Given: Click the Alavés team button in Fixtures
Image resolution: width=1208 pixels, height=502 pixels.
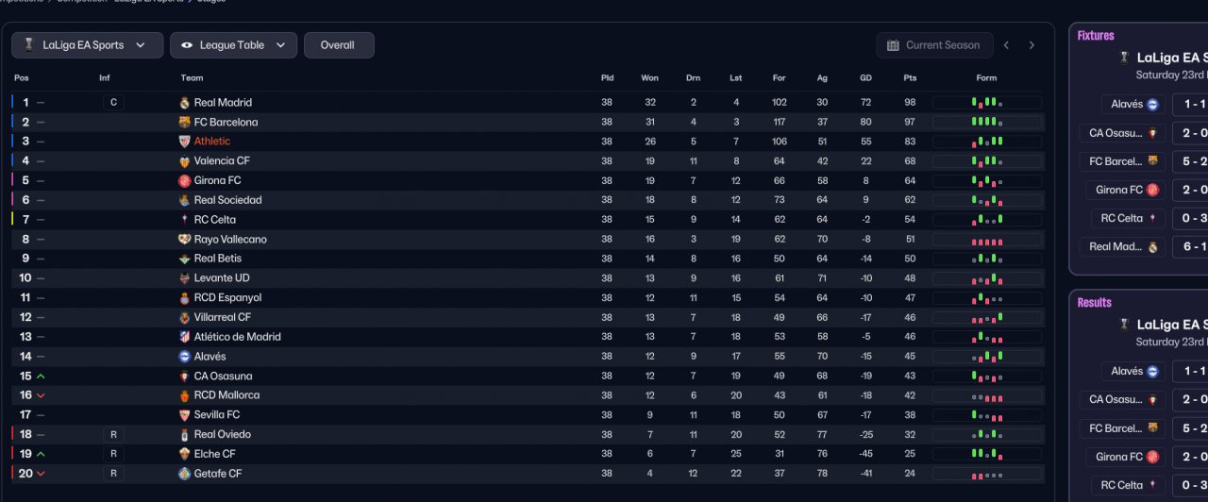Looking at the screenshot, I should click(x=1133, y=105).
